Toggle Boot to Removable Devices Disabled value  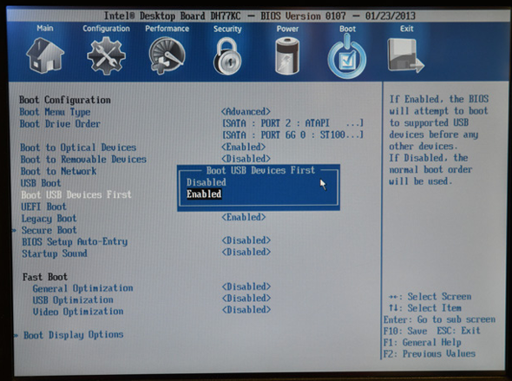click(x=246, y=159)
